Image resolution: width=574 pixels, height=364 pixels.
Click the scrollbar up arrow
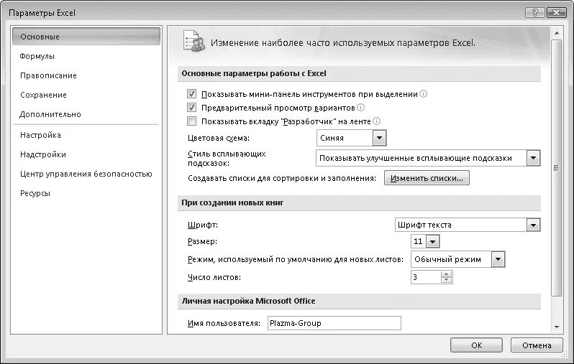(557, 33)
